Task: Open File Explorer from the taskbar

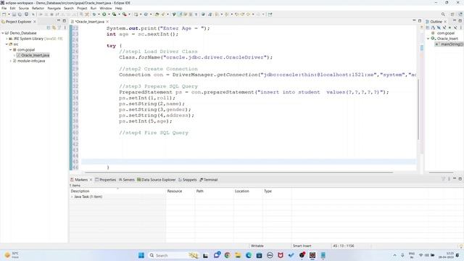Action: point(238,255)
